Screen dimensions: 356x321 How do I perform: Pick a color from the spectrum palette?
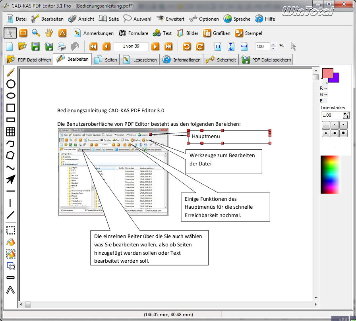[x=330, y=175]
